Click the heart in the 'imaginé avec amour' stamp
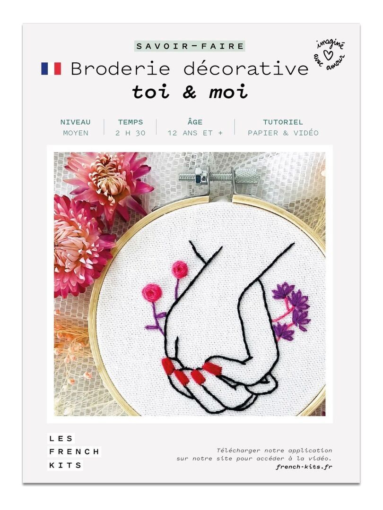The height and width of the screenshot is (510, 383). coord(329,54)
